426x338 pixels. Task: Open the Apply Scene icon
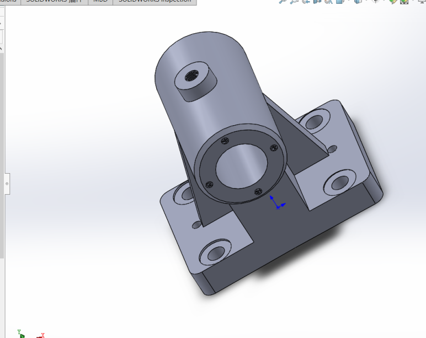point(404,1)
